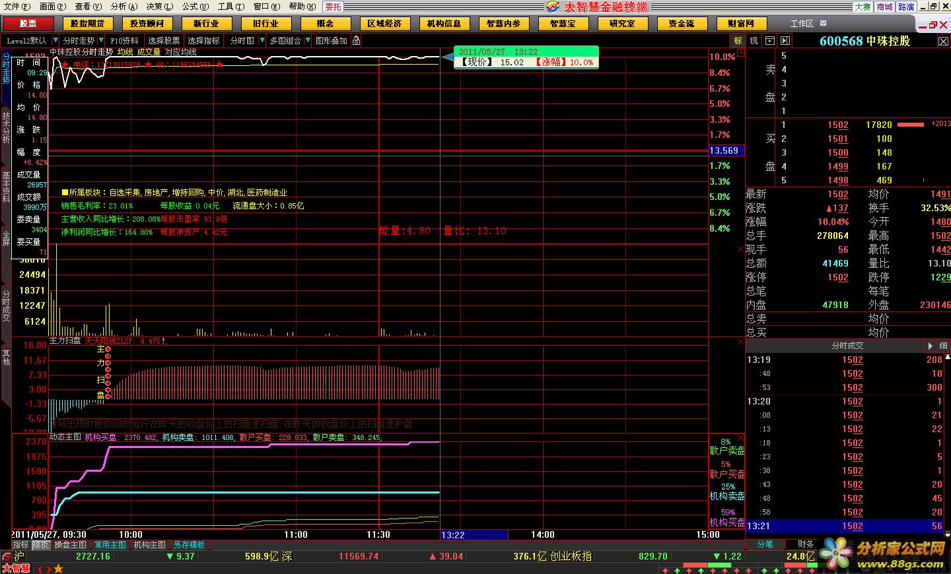Open the 画面(P) menu
The width and height of the screenshot is (951, 574).
[x=53, y=7]
